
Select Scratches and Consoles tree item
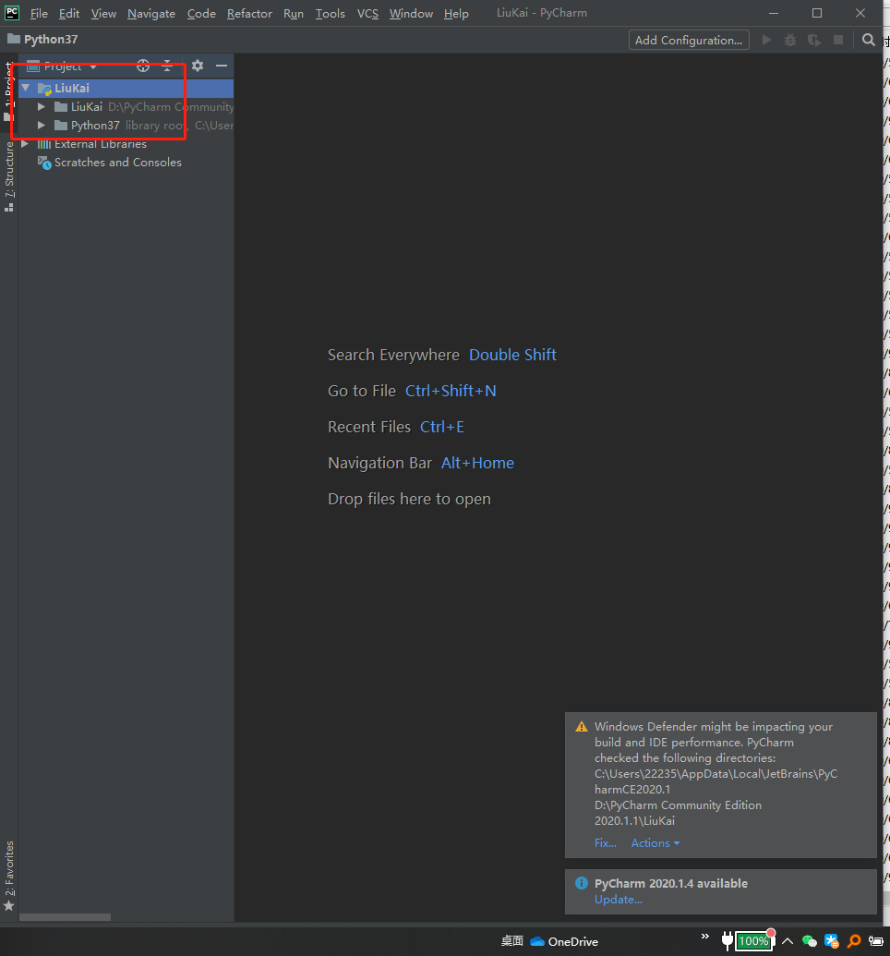[x=117, y=163]
